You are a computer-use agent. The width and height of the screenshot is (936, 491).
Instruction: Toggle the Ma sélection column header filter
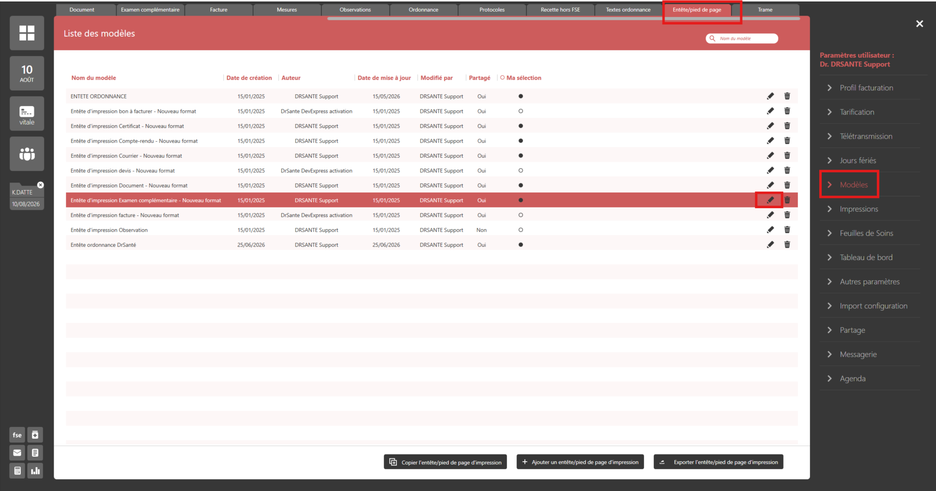click(502, 78)
